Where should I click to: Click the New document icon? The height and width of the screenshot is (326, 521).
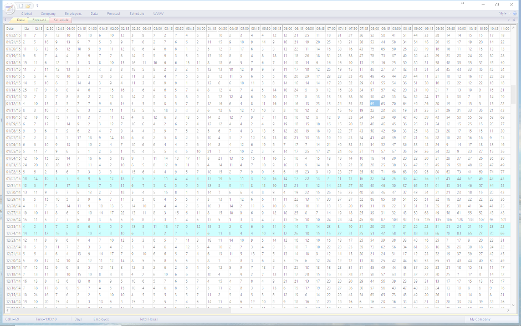pyautogui.click(x=21, y=6)
